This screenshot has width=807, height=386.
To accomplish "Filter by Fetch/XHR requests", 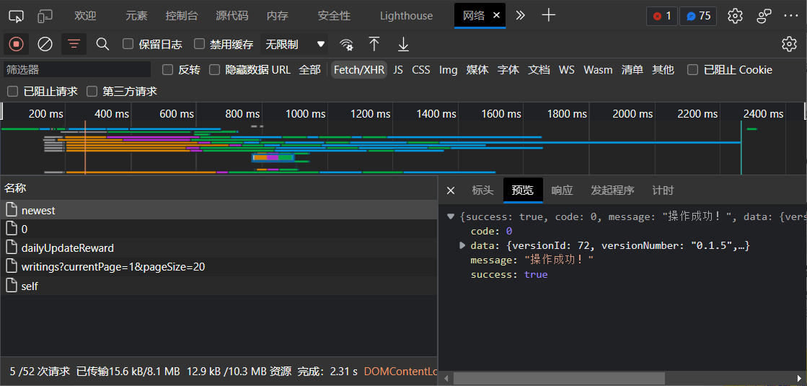I will [359, 69].
